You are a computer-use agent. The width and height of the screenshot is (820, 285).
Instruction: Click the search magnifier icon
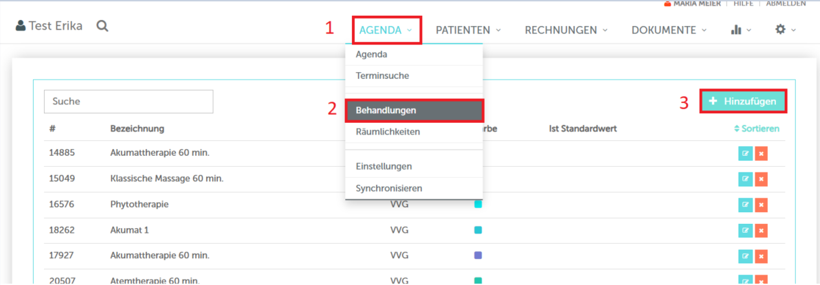102,26
